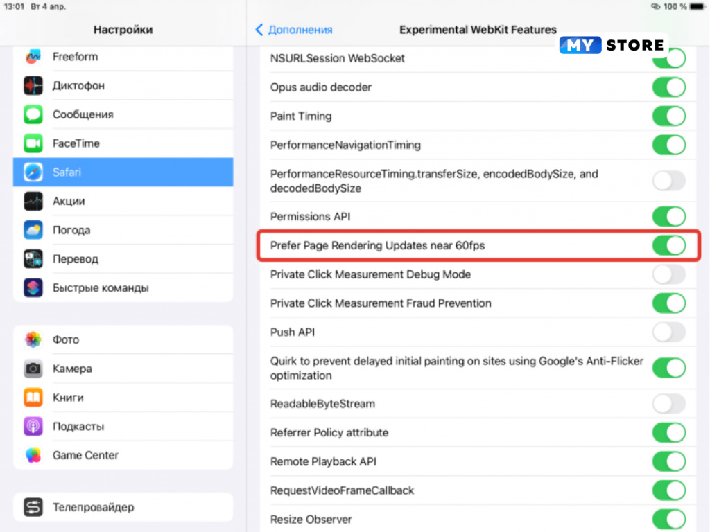The height and width of the screenshot is (532, 710).
Task: Open Погода weather icon
Action: click(33, 230)
